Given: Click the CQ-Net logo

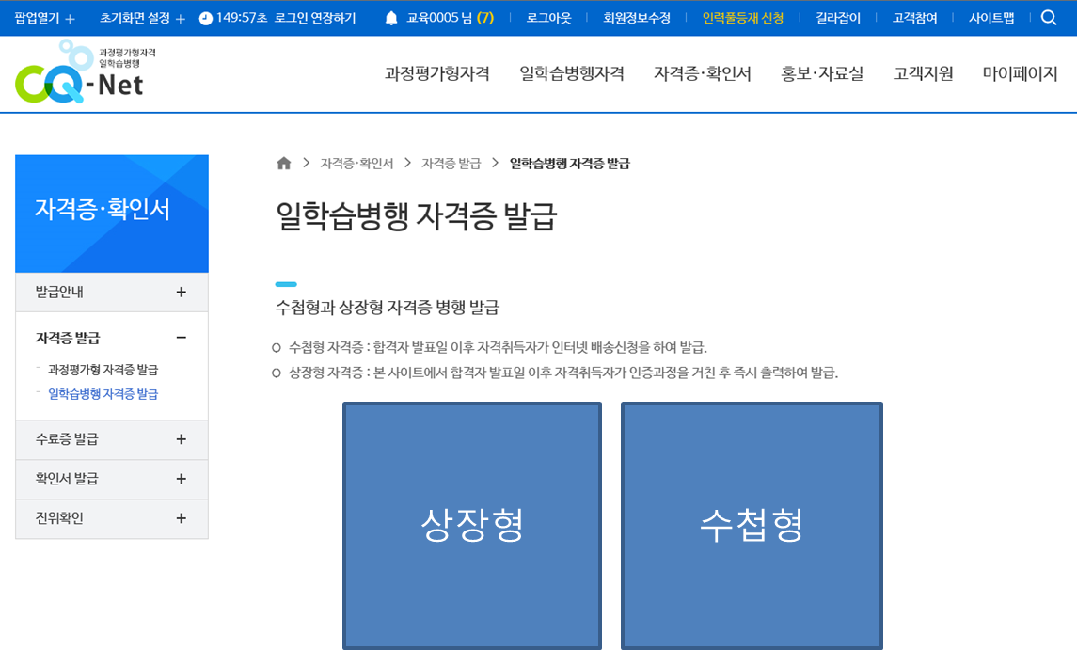Looking at the screenshot, I should 86,71.
